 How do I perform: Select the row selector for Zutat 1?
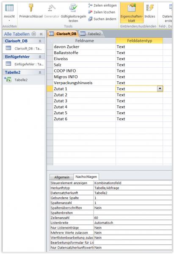tap(50, 89)
